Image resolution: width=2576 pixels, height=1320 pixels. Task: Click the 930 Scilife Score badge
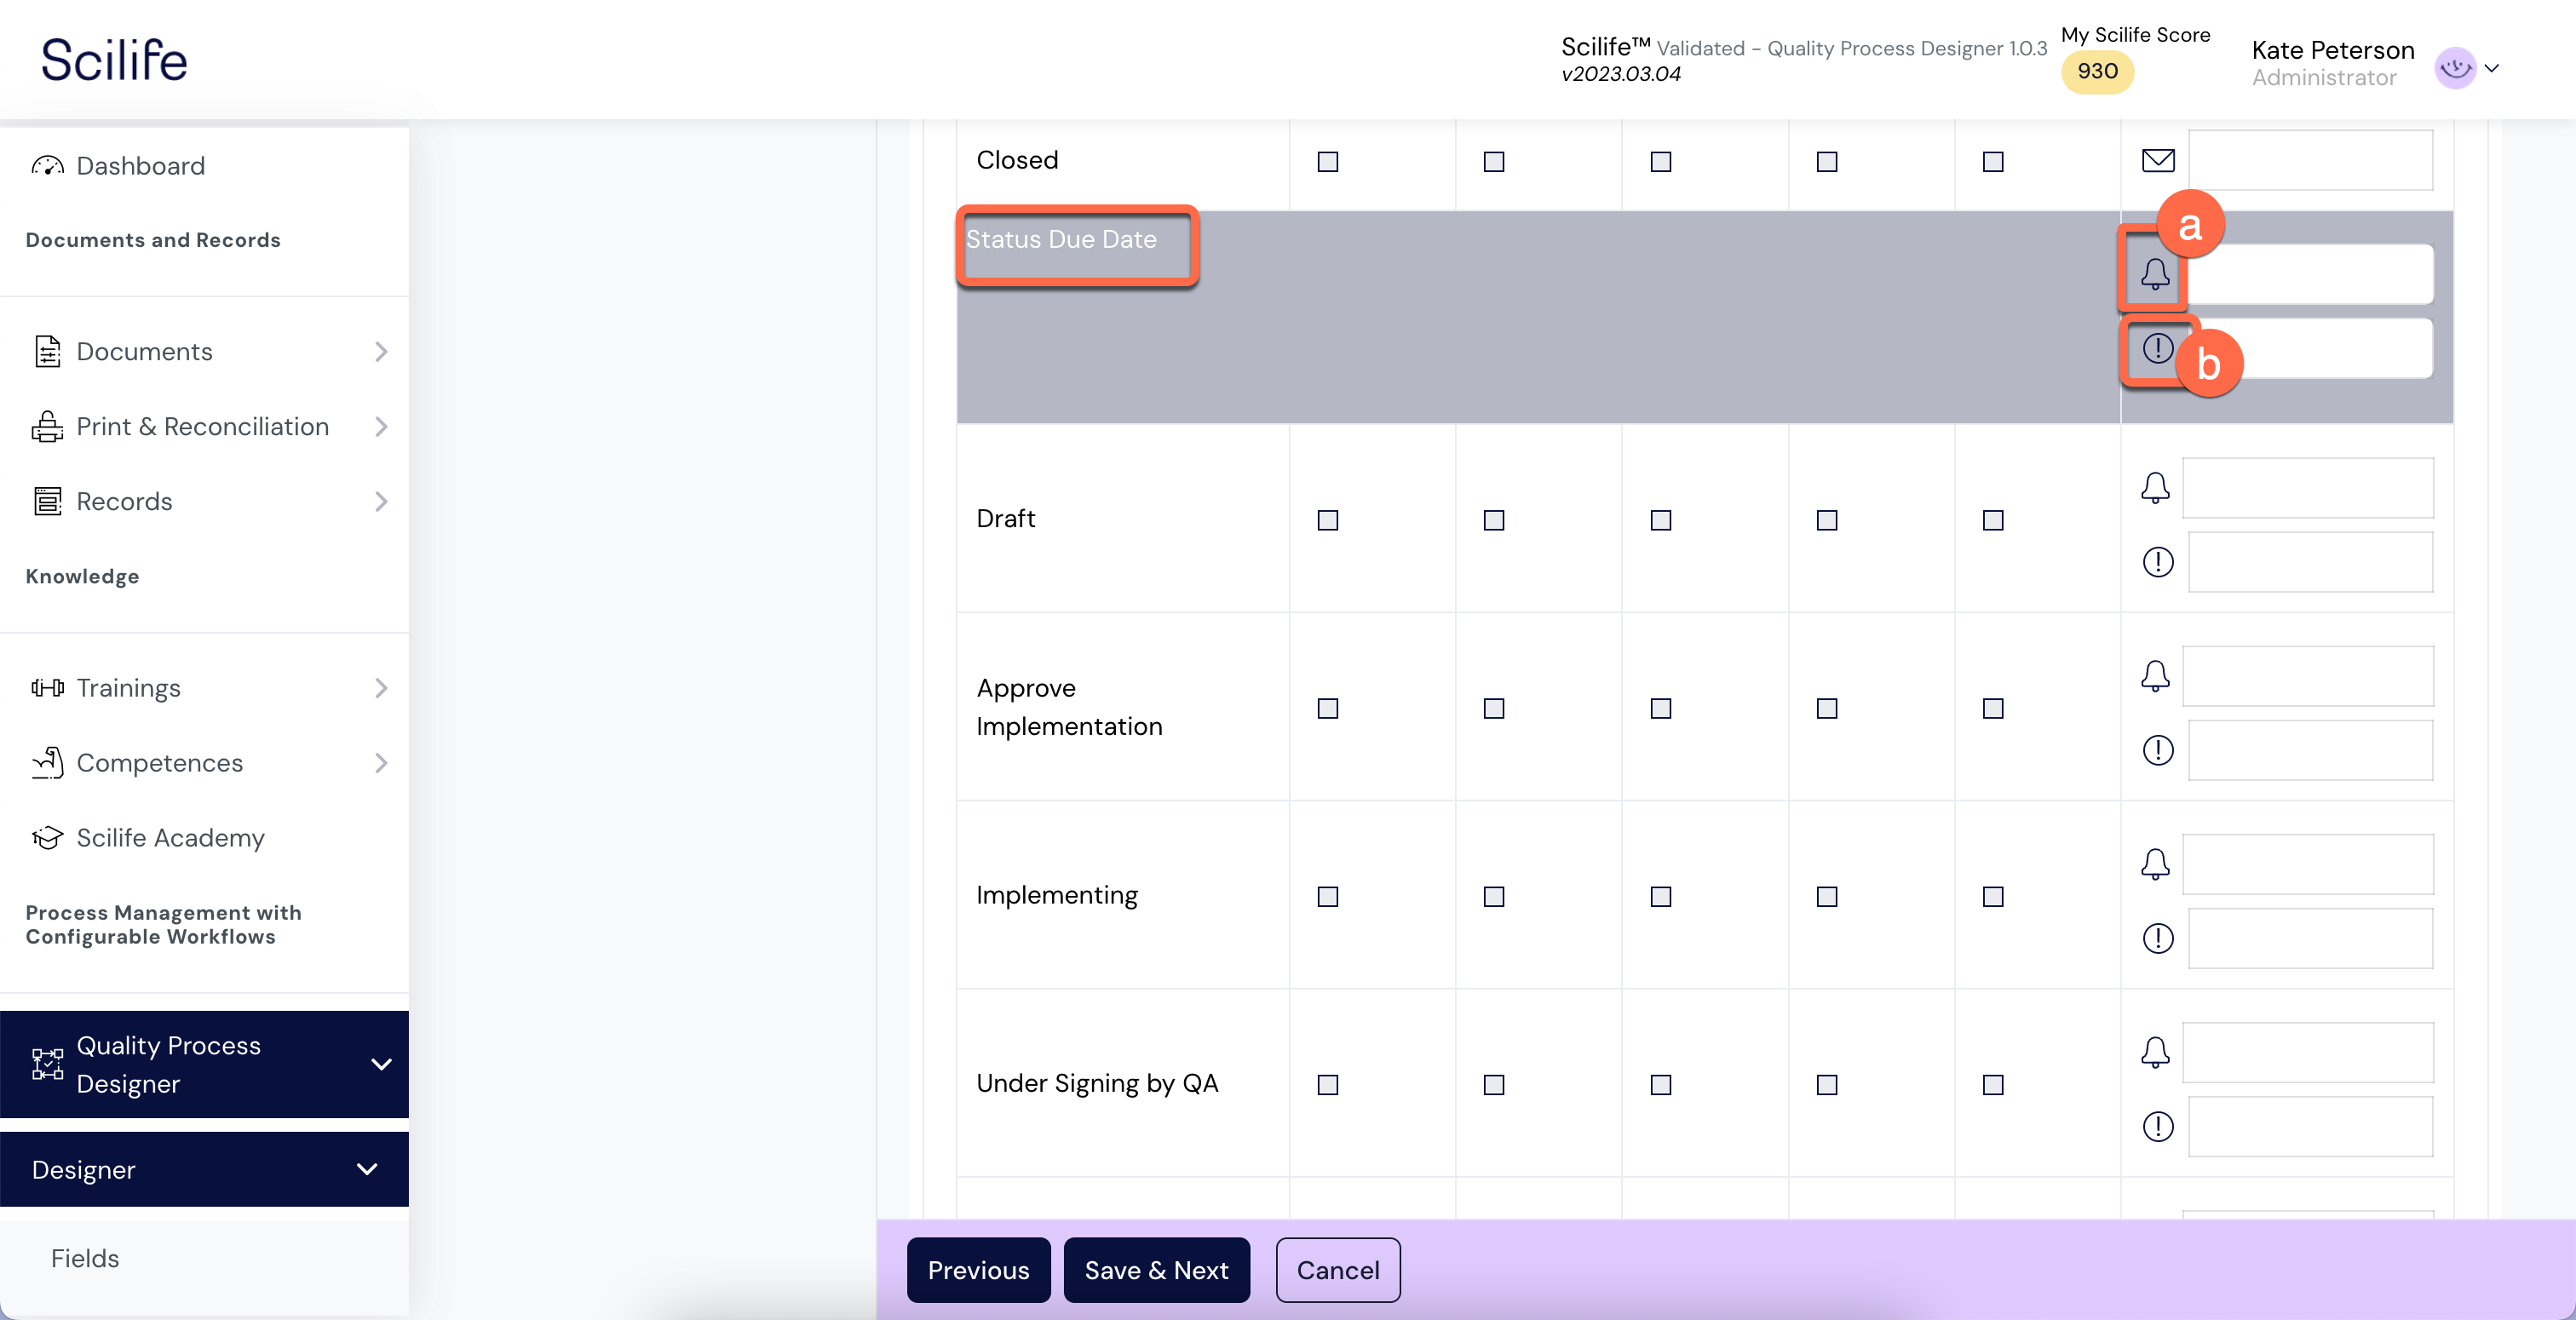click(2097, 71)
